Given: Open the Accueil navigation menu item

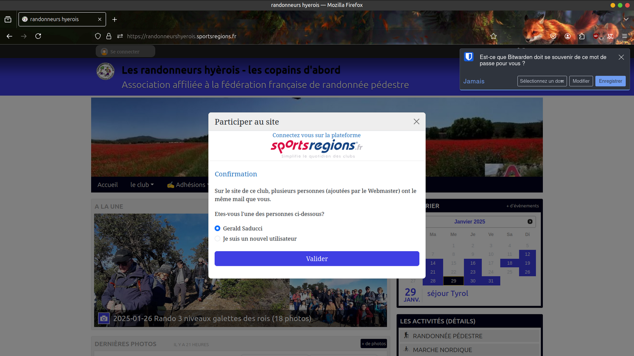Looking at the screenshot, I should (x=107, y=185).
